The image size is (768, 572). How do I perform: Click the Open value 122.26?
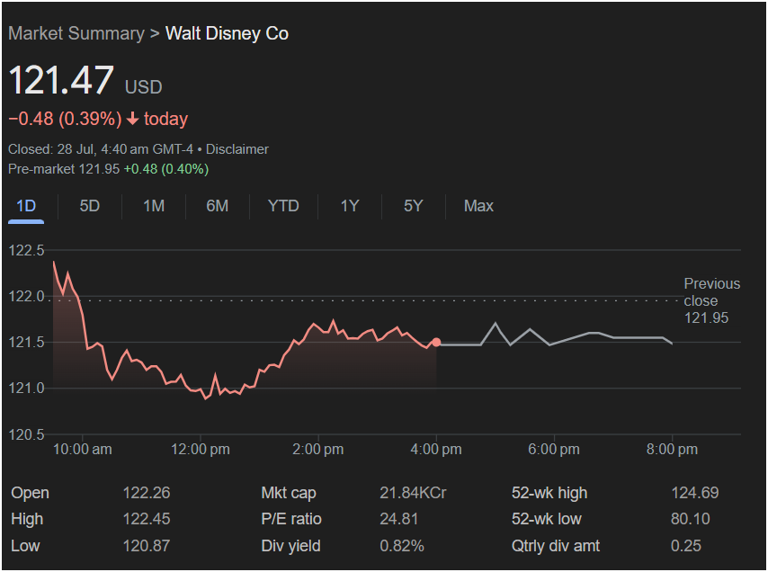pyautogui.click(x=147, y=493)
